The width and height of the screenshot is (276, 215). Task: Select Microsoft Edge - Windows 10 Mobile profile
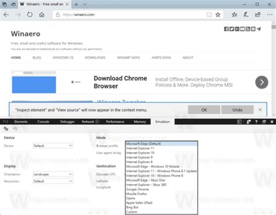[x=161, y=167]
